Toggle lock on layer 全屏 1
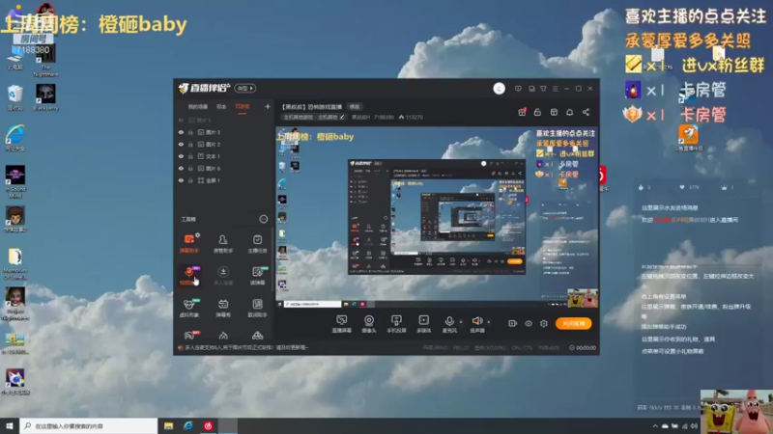Viewport: 773px width, 434px height. [x=190, y=180]
